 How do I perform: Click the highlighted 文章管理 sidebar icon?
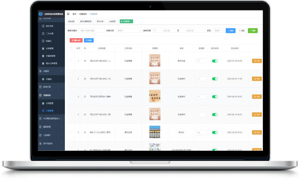point(42,111)
